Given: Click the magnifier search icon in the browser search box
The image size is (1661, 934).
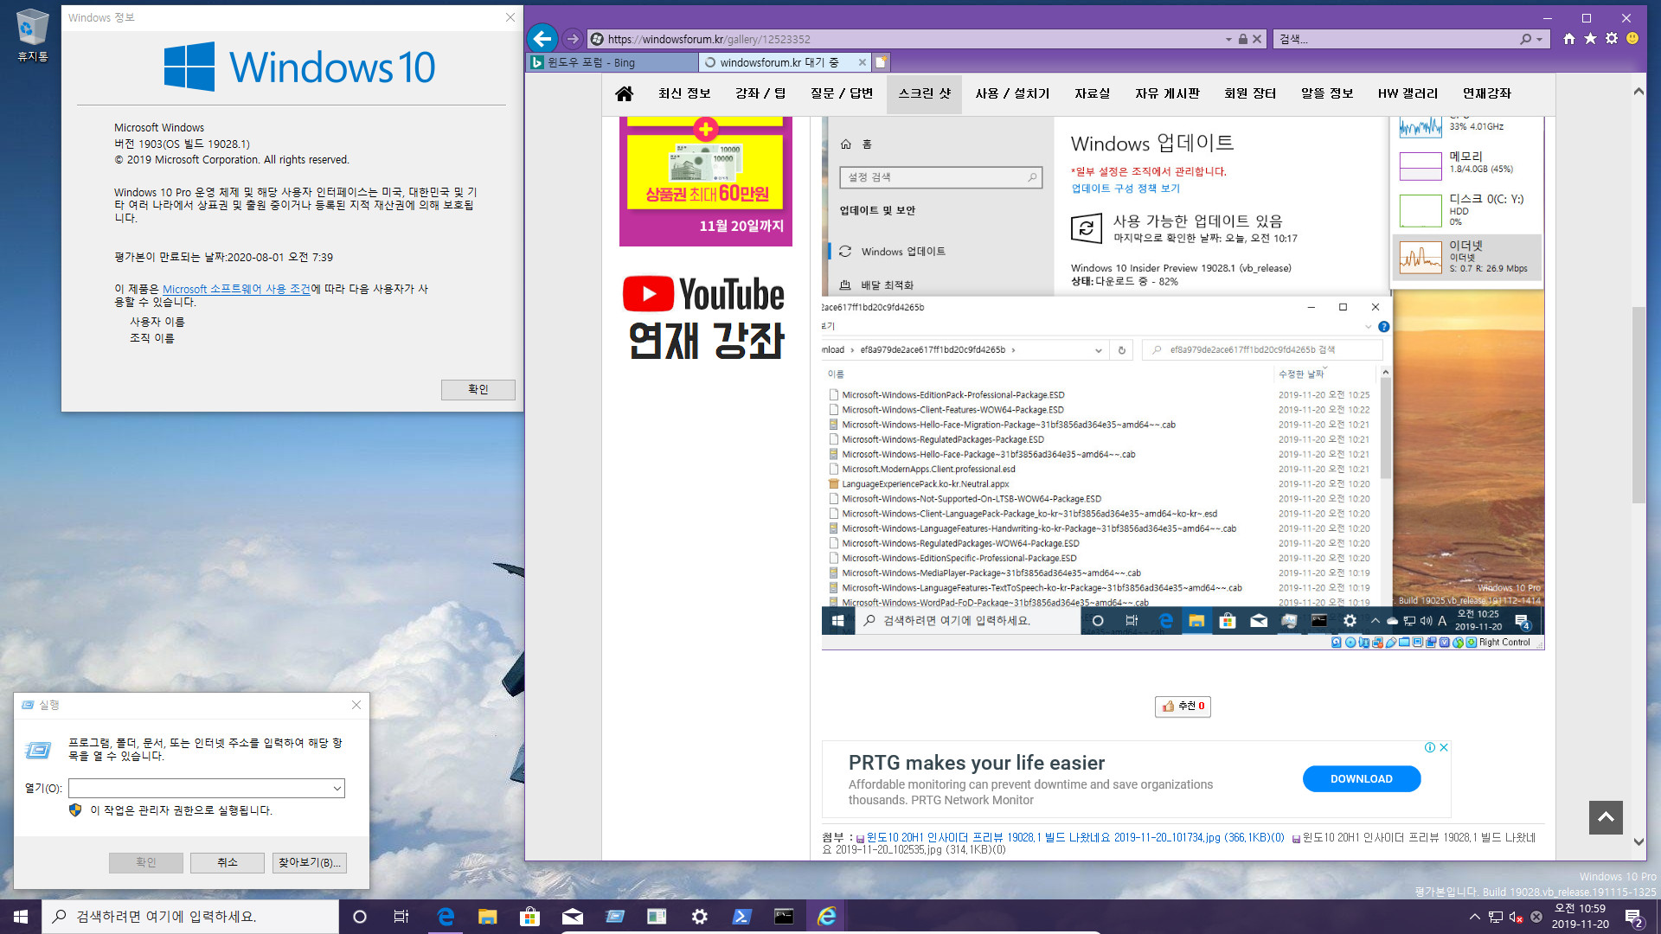Looking at the screenshot, I should click(1526, 39).
